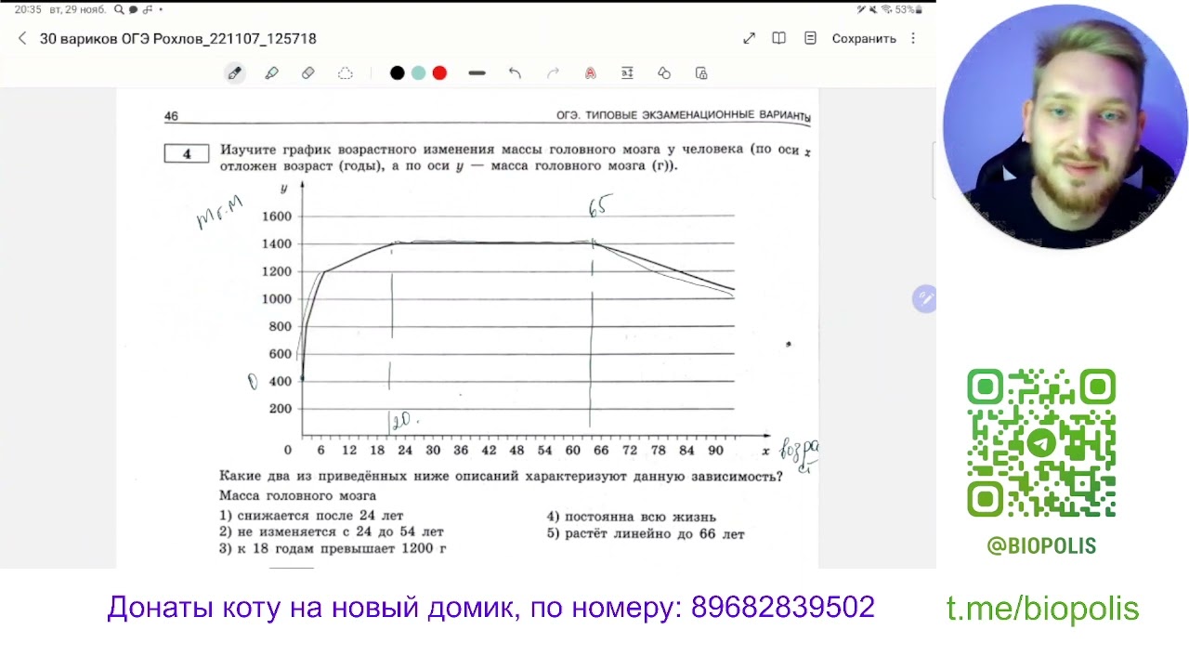Viewport: 1189px width, 669px height.
Task: Switch to full screen view with the expand icon
Action: 750,38
